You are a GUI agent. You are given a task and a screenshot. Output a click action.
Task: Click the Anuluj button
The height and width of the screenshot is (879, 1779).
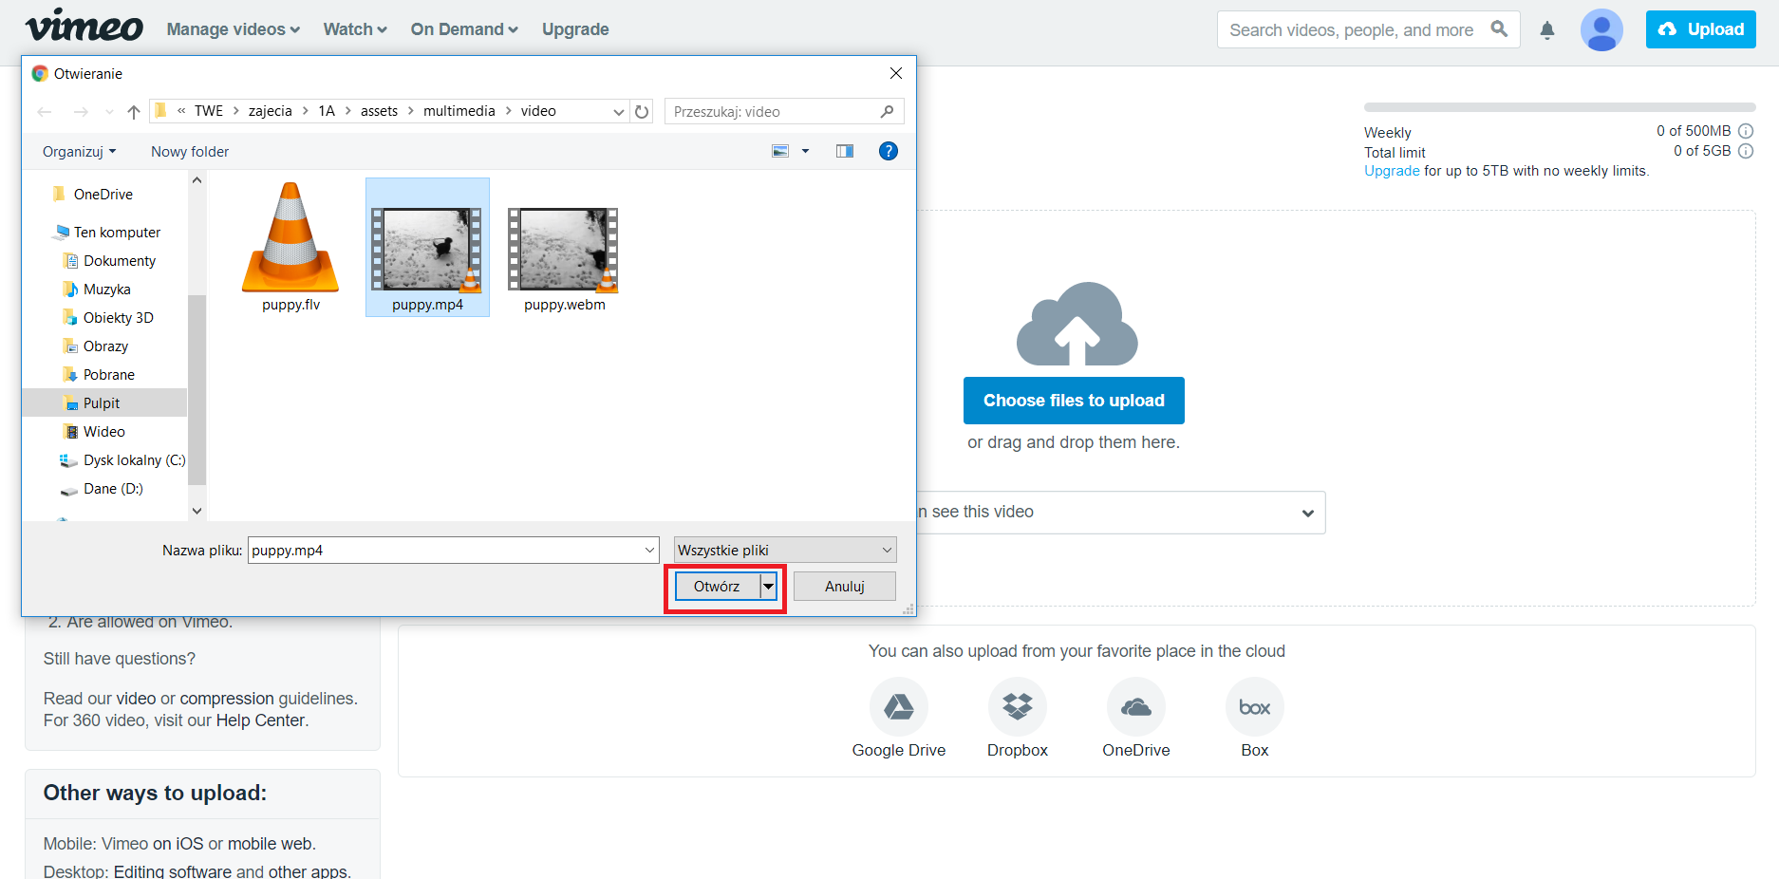(x=845, y=587)
